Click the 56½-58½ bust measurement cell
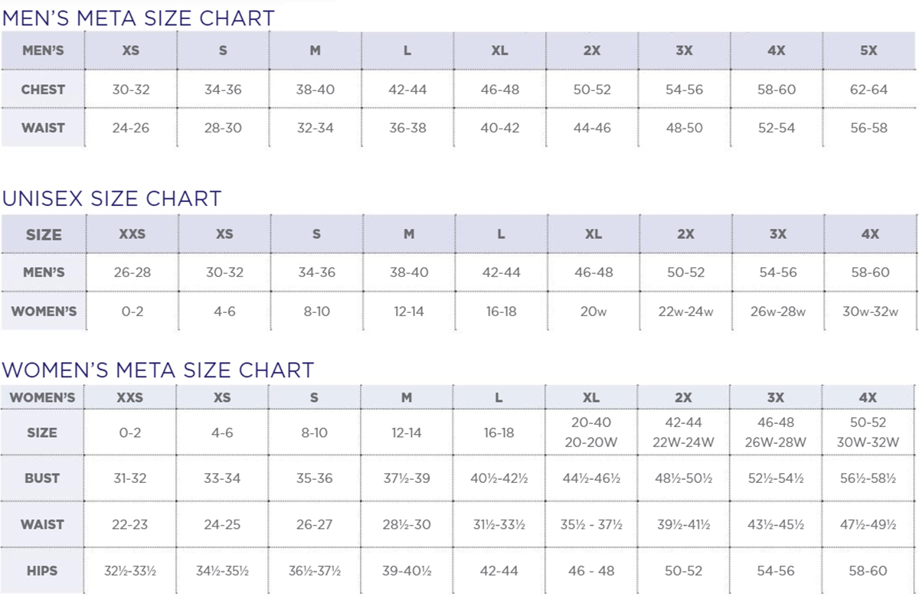 [868, 478]
